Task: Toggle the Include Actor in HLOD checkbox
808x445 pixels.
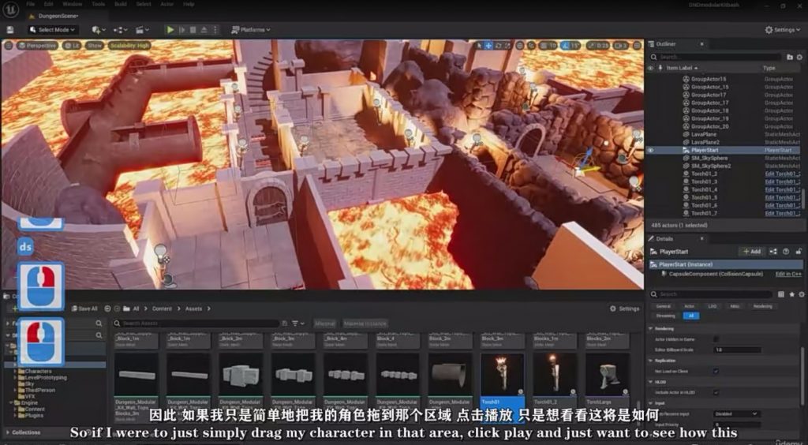Action: pos(716,392)
